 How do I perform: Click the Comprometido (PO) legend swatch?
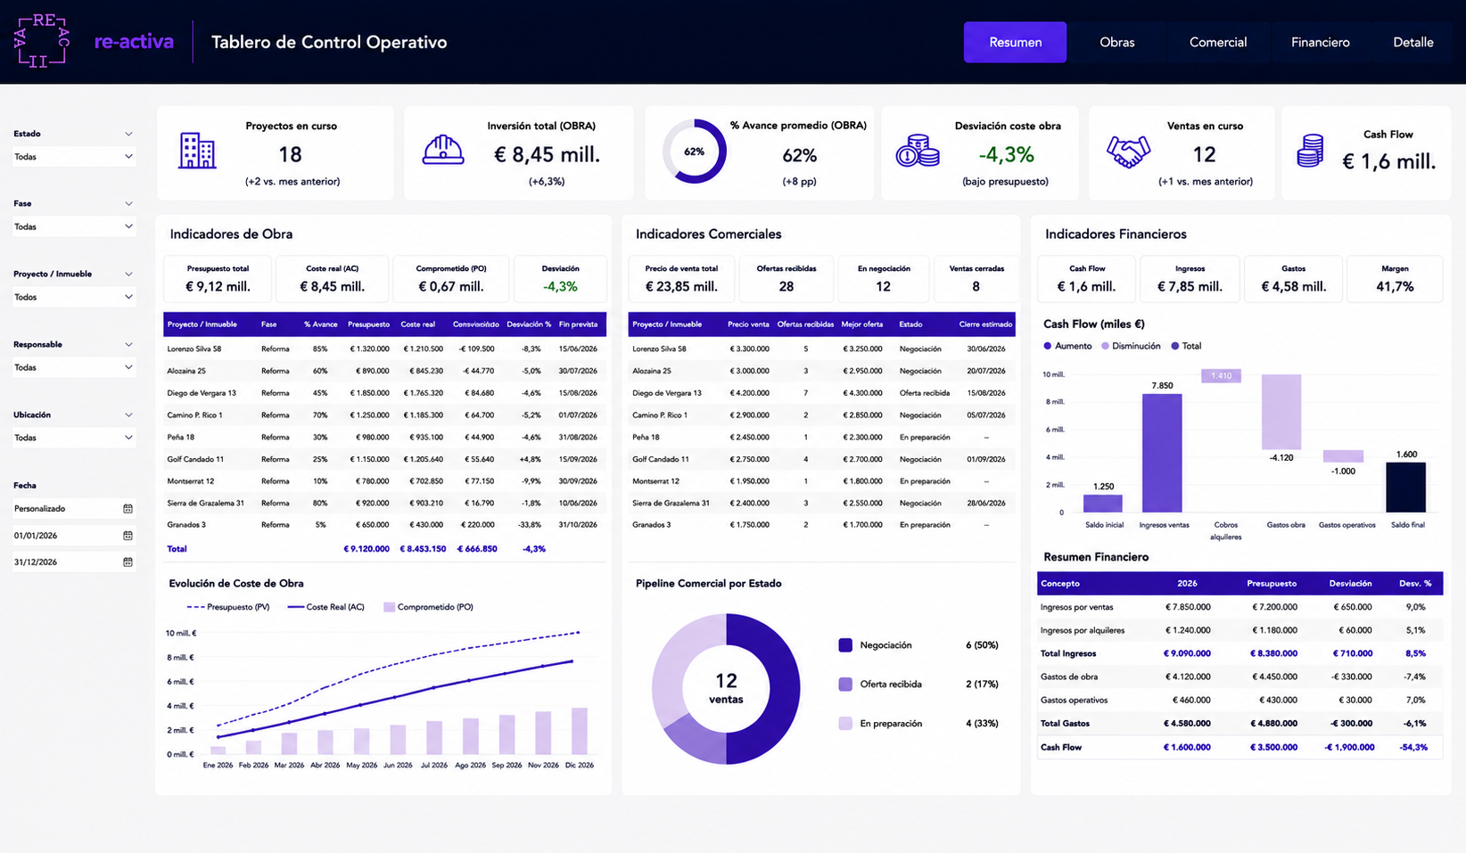[389, 607]
